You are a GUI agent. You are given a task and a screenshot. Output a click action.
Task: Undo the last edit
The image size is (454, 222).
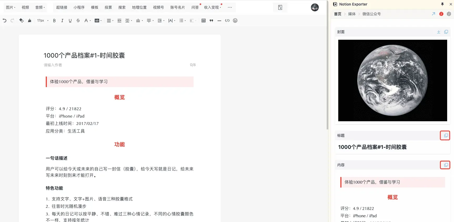click(4, 21)
